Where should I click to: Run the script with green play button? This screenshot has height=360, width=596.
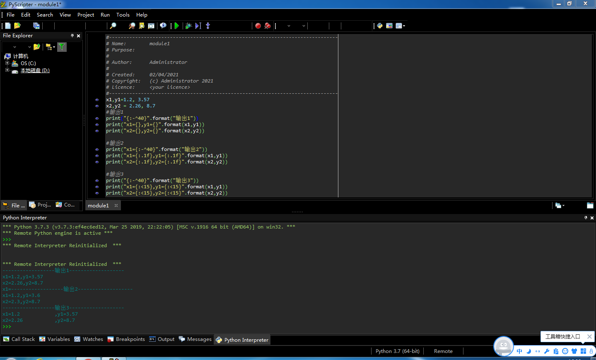tap(177, 26)
